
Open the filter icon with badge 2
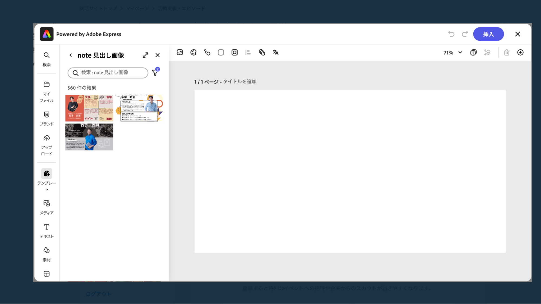155,73
